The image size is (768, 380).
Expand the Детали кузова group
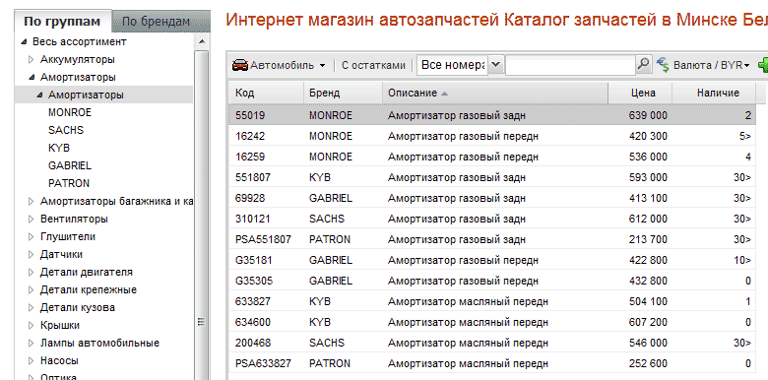click(32, 307)
